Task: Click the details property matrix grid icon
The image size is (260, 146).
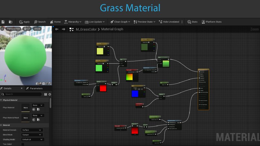Action: (45, 94)
